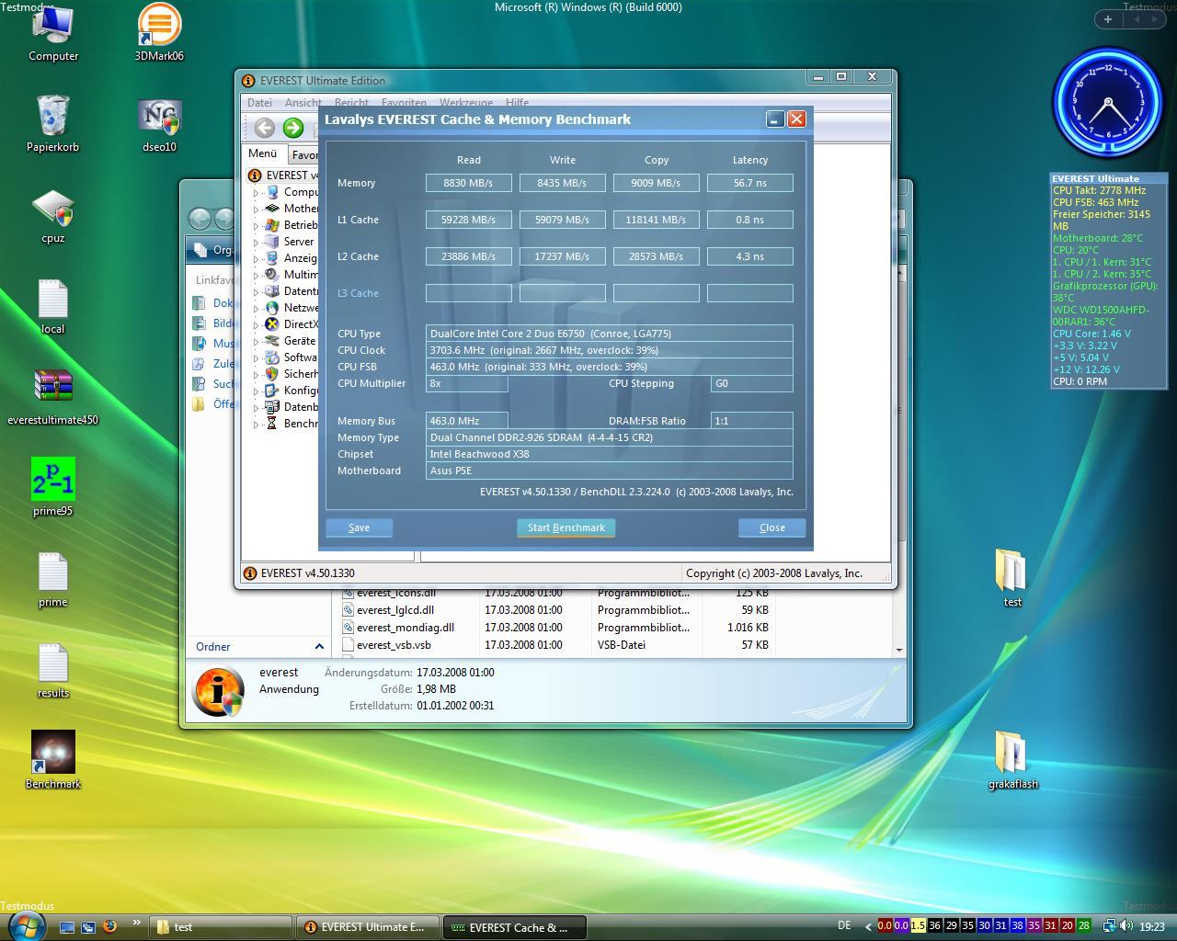The image size is (1177, 941).
Task: Open the Favoriten menu
Action: pyautogui.click(x=404, y=103)
